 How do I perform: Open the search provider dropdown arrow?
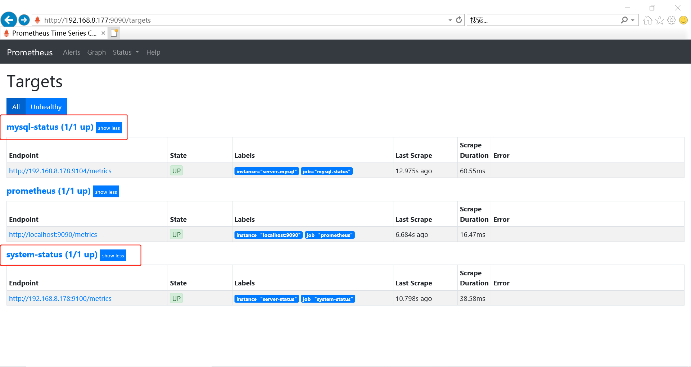click(633, 20)
